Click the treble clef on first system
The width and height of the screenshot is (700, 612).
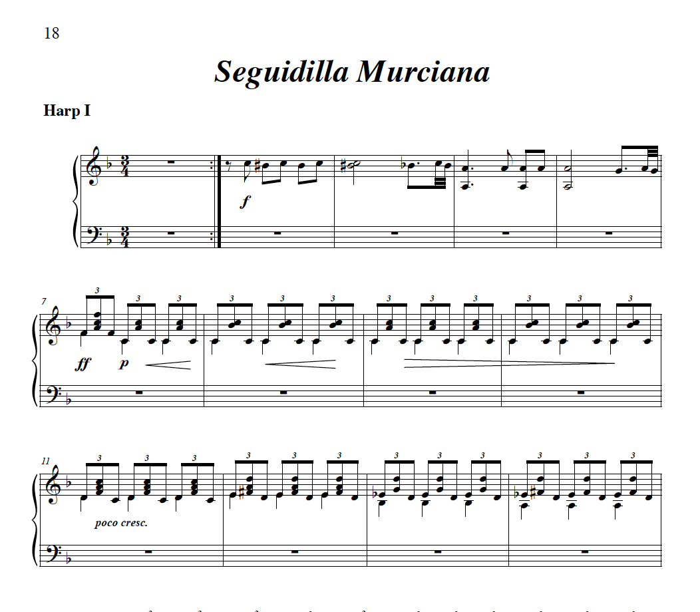click(94, 166)
